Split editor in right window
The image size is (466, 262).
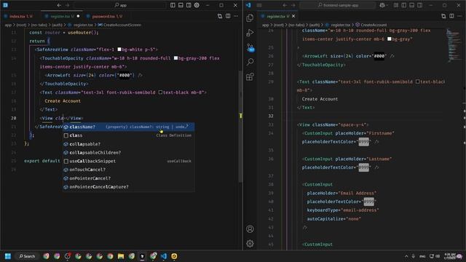click(x=451, y=16)
